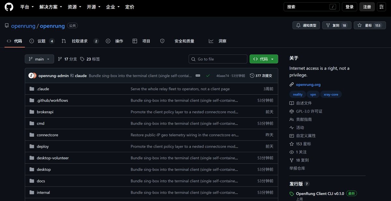Open the 自述文件 readme link

(300, 103)
